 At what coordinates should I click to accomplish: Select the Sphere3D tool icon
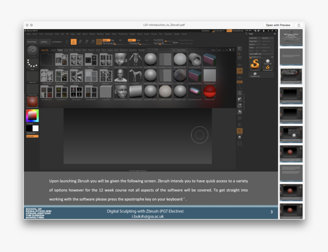coord(267,62)
